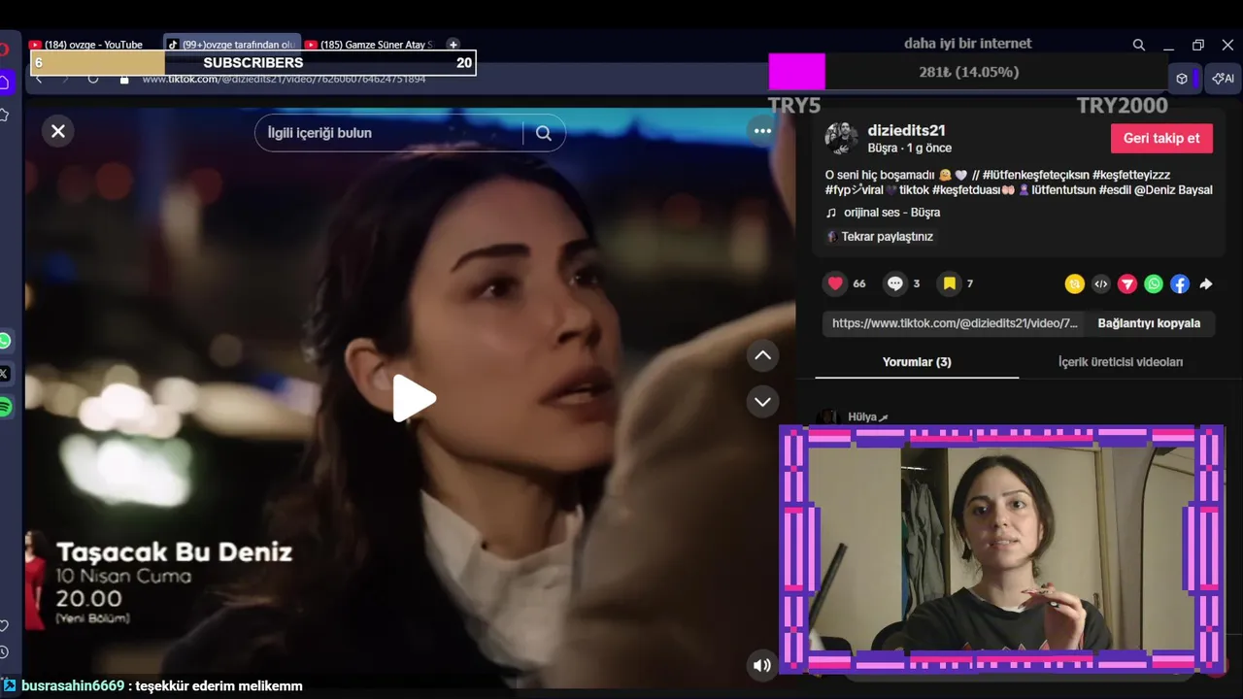The height and width of the screenshot is (699, 1243).
Task: Switch to 'İçerik üreticisi videoları' tab
Action: [x=1121, y=362]
